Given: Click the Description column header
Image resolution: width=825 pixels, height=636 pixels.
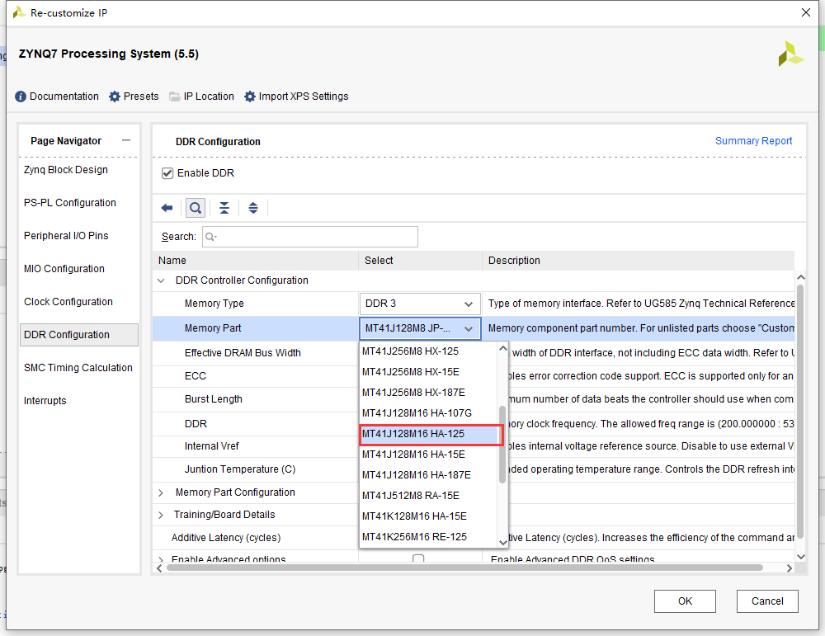Looking at the screenshot, I should coord(639,261).
